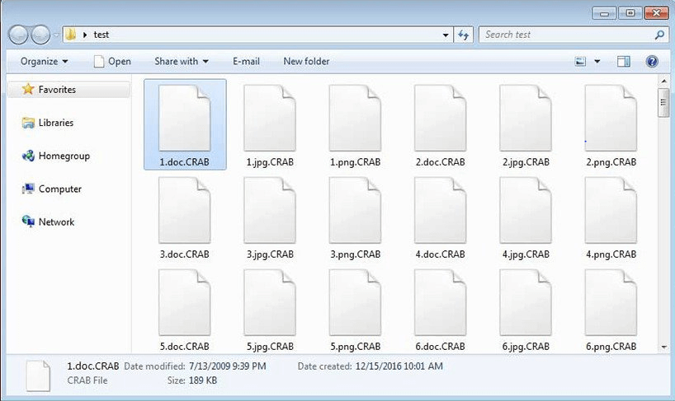Select the 3.png.CRAB file icon
The width and height of the screenshot is (675, 401).
[x=355, y=210]
